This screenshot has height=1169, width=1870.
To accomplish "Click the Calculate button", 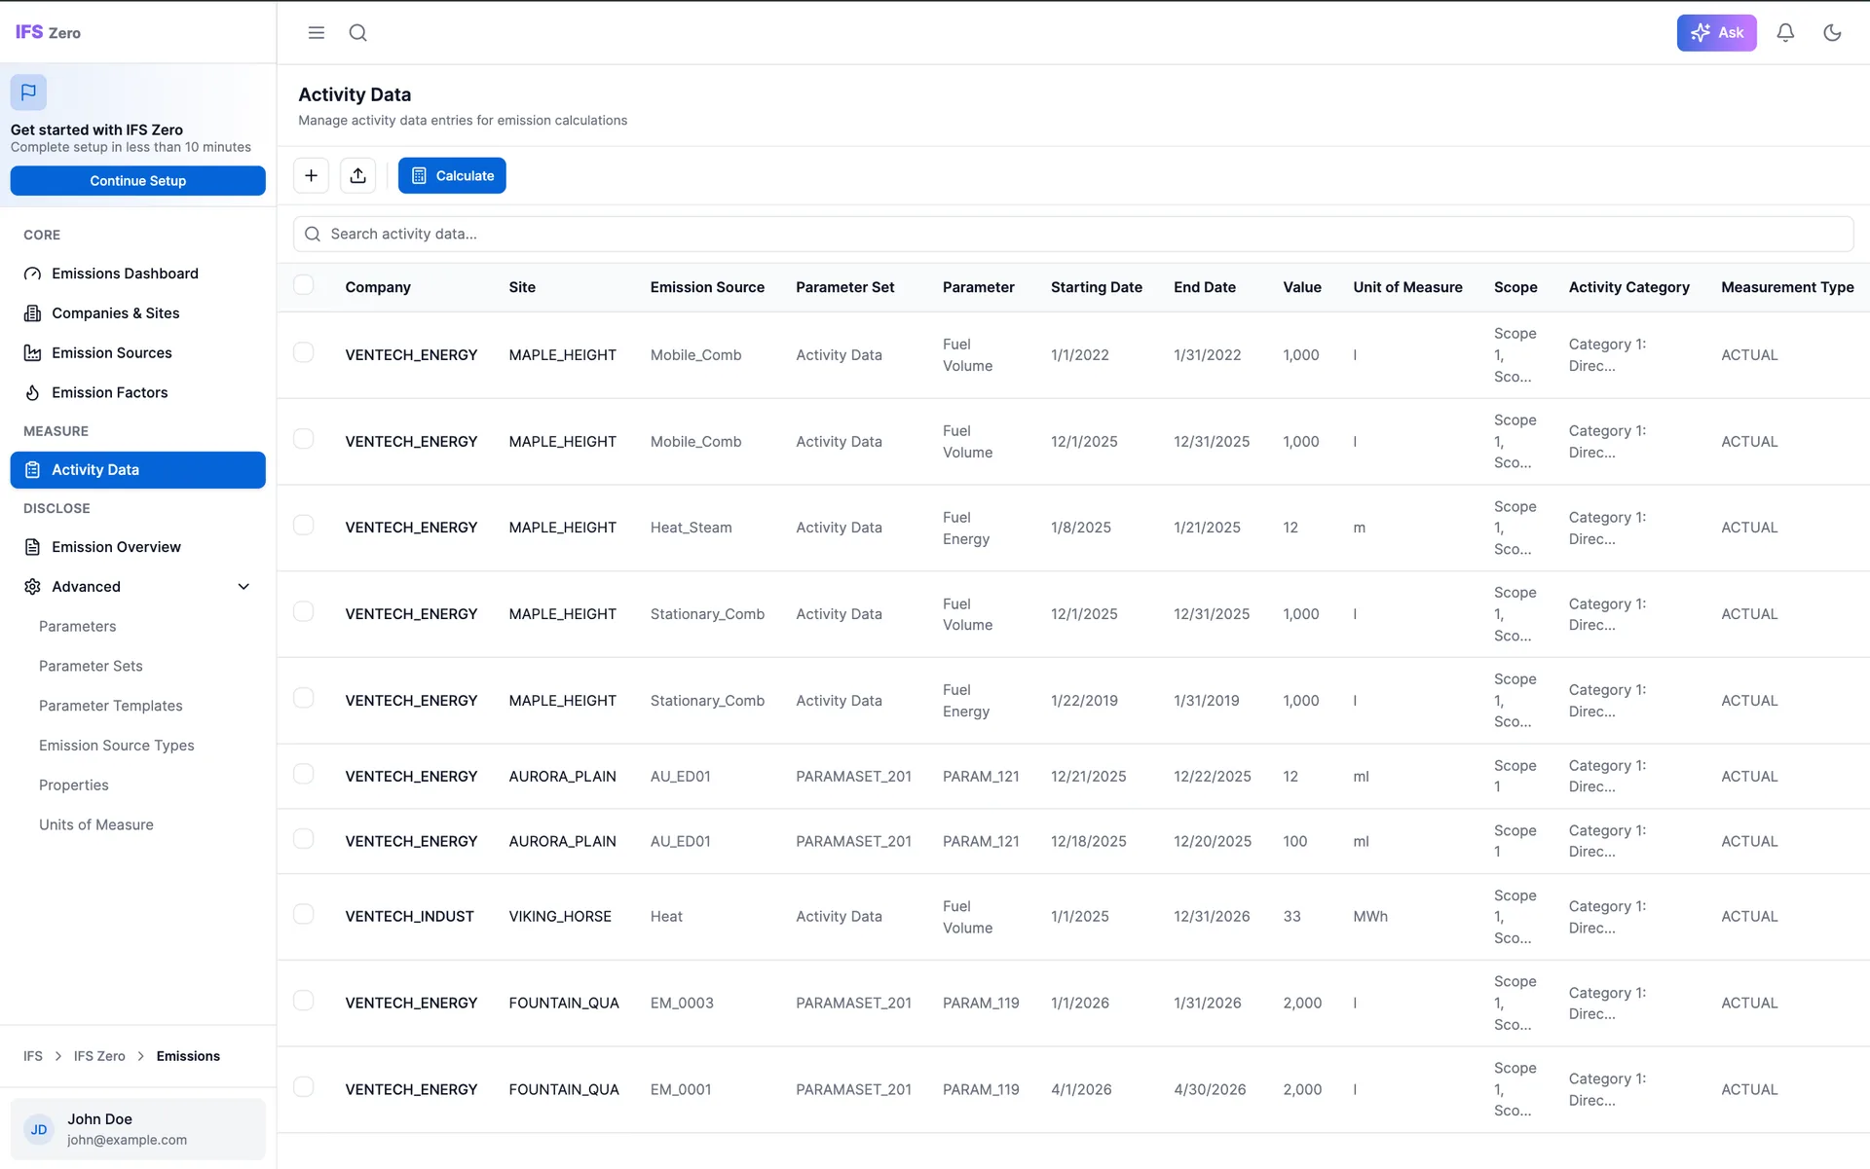I will pos(452,175).
